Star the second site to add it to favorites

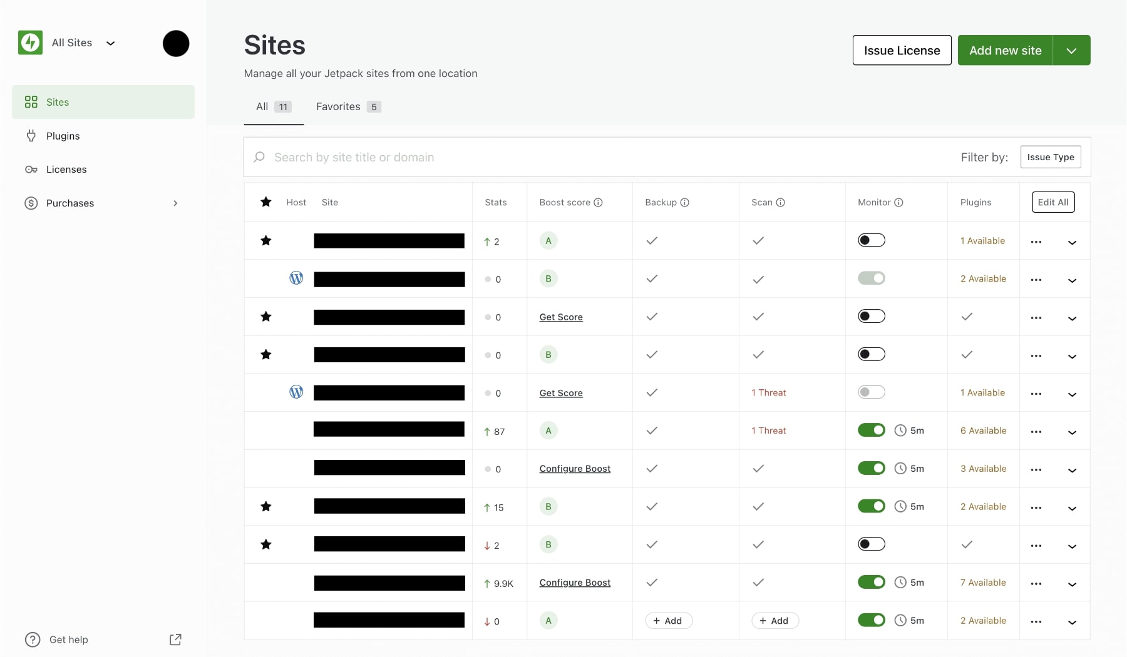point(265,278)
